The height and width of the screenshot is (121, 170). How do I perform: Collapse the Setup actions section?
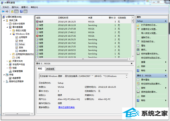(165, 21)
